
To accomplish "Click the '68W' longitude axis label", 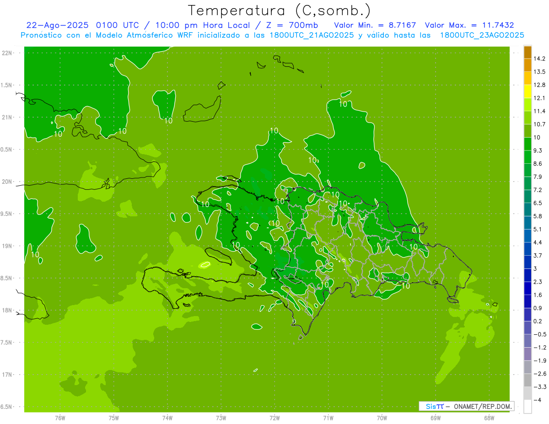I will [489, 418].
